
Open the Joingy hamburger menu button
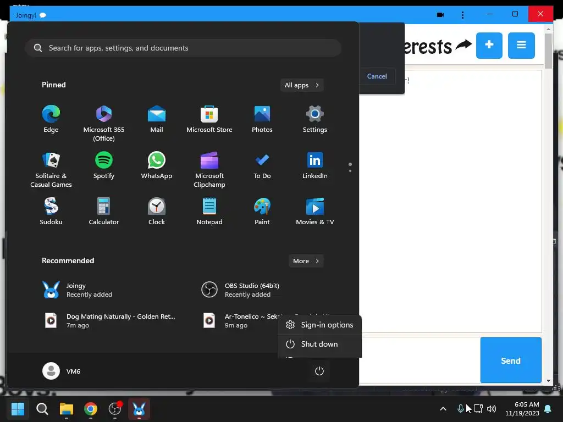point(521,46)
